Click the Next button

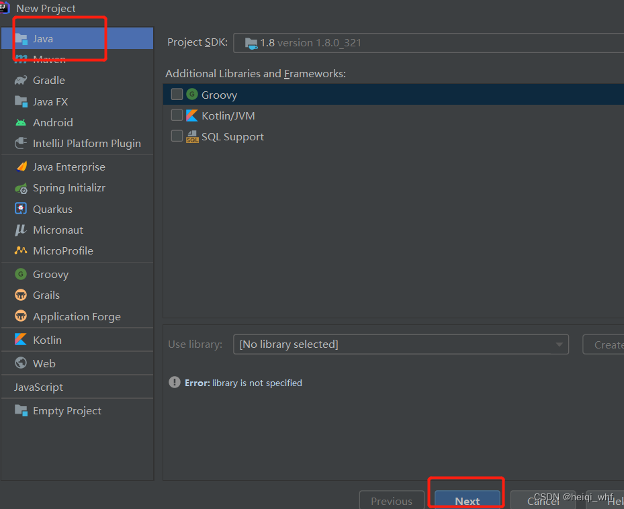pyautogui.click(x=467, y=501)
